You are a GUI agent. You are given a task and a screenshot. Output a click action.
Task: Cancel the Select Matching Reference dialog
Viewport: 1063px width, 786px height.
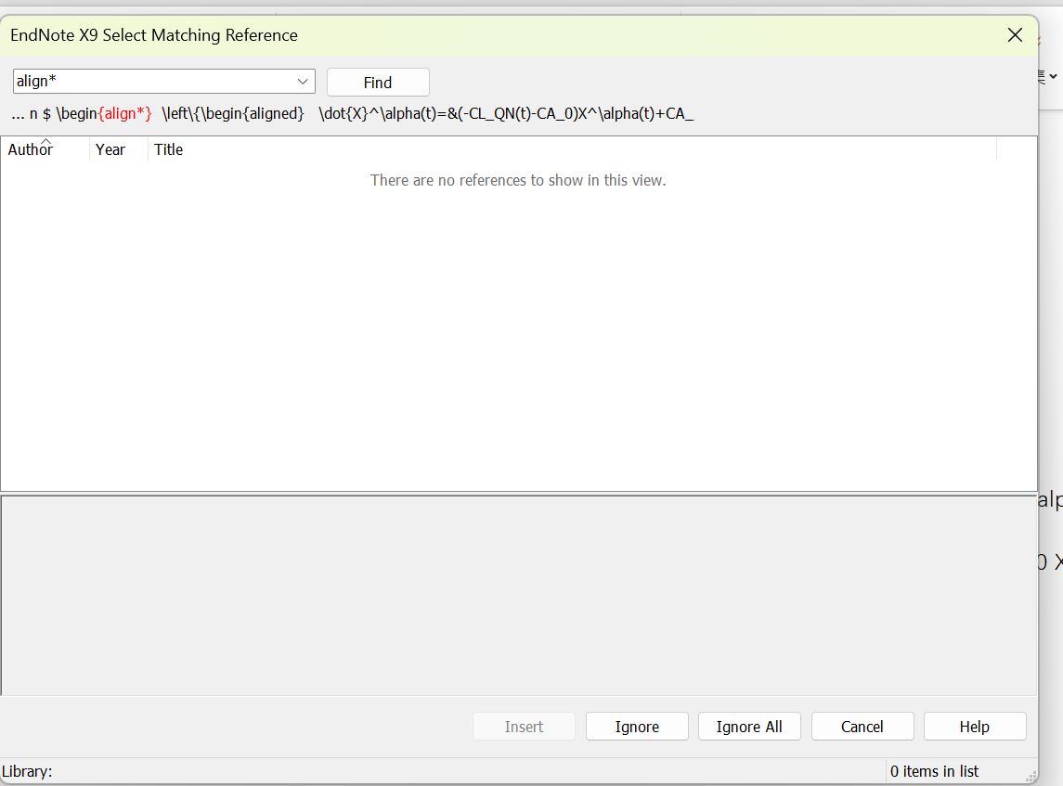862,727
